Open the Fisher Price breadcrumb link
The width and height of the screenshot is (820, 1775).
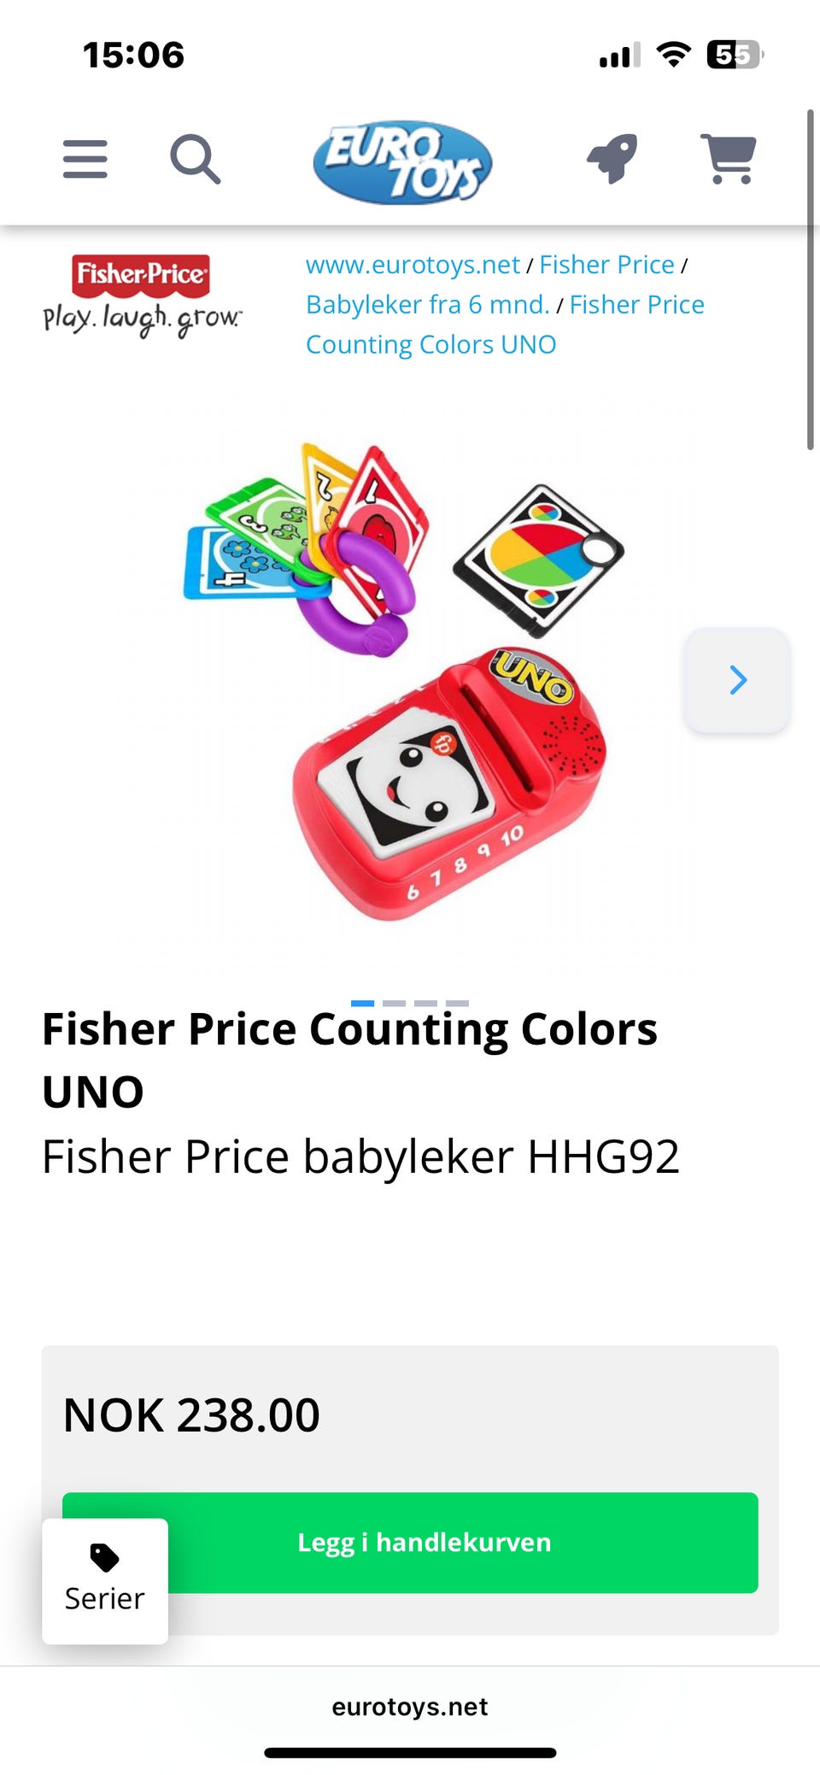pyautogui.click(x=606, y=265)
